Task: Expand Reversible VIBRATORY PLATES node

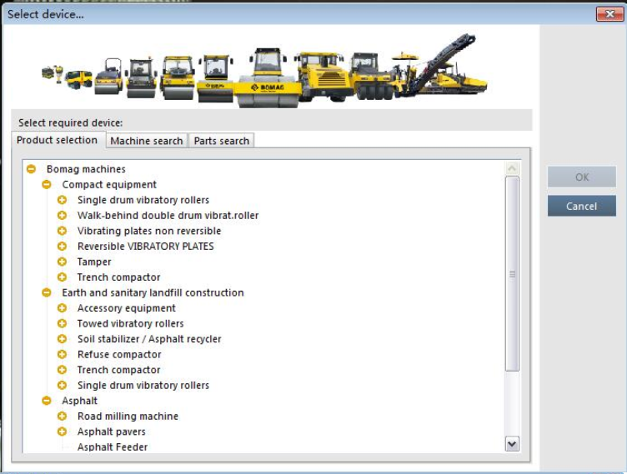Action: coord(62,247)
